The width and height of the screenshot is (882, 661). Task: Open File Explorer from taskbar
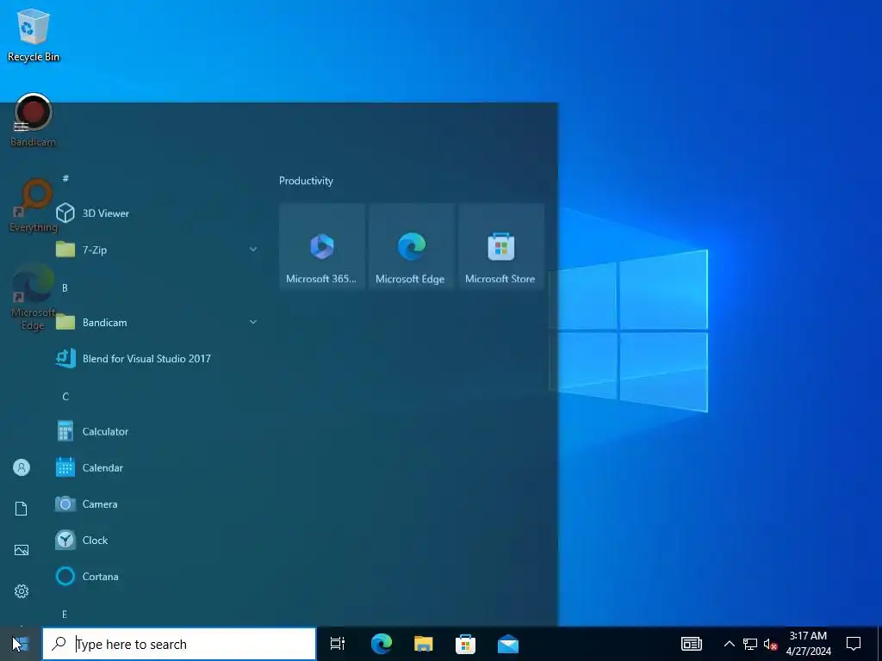tap(424, 644)
